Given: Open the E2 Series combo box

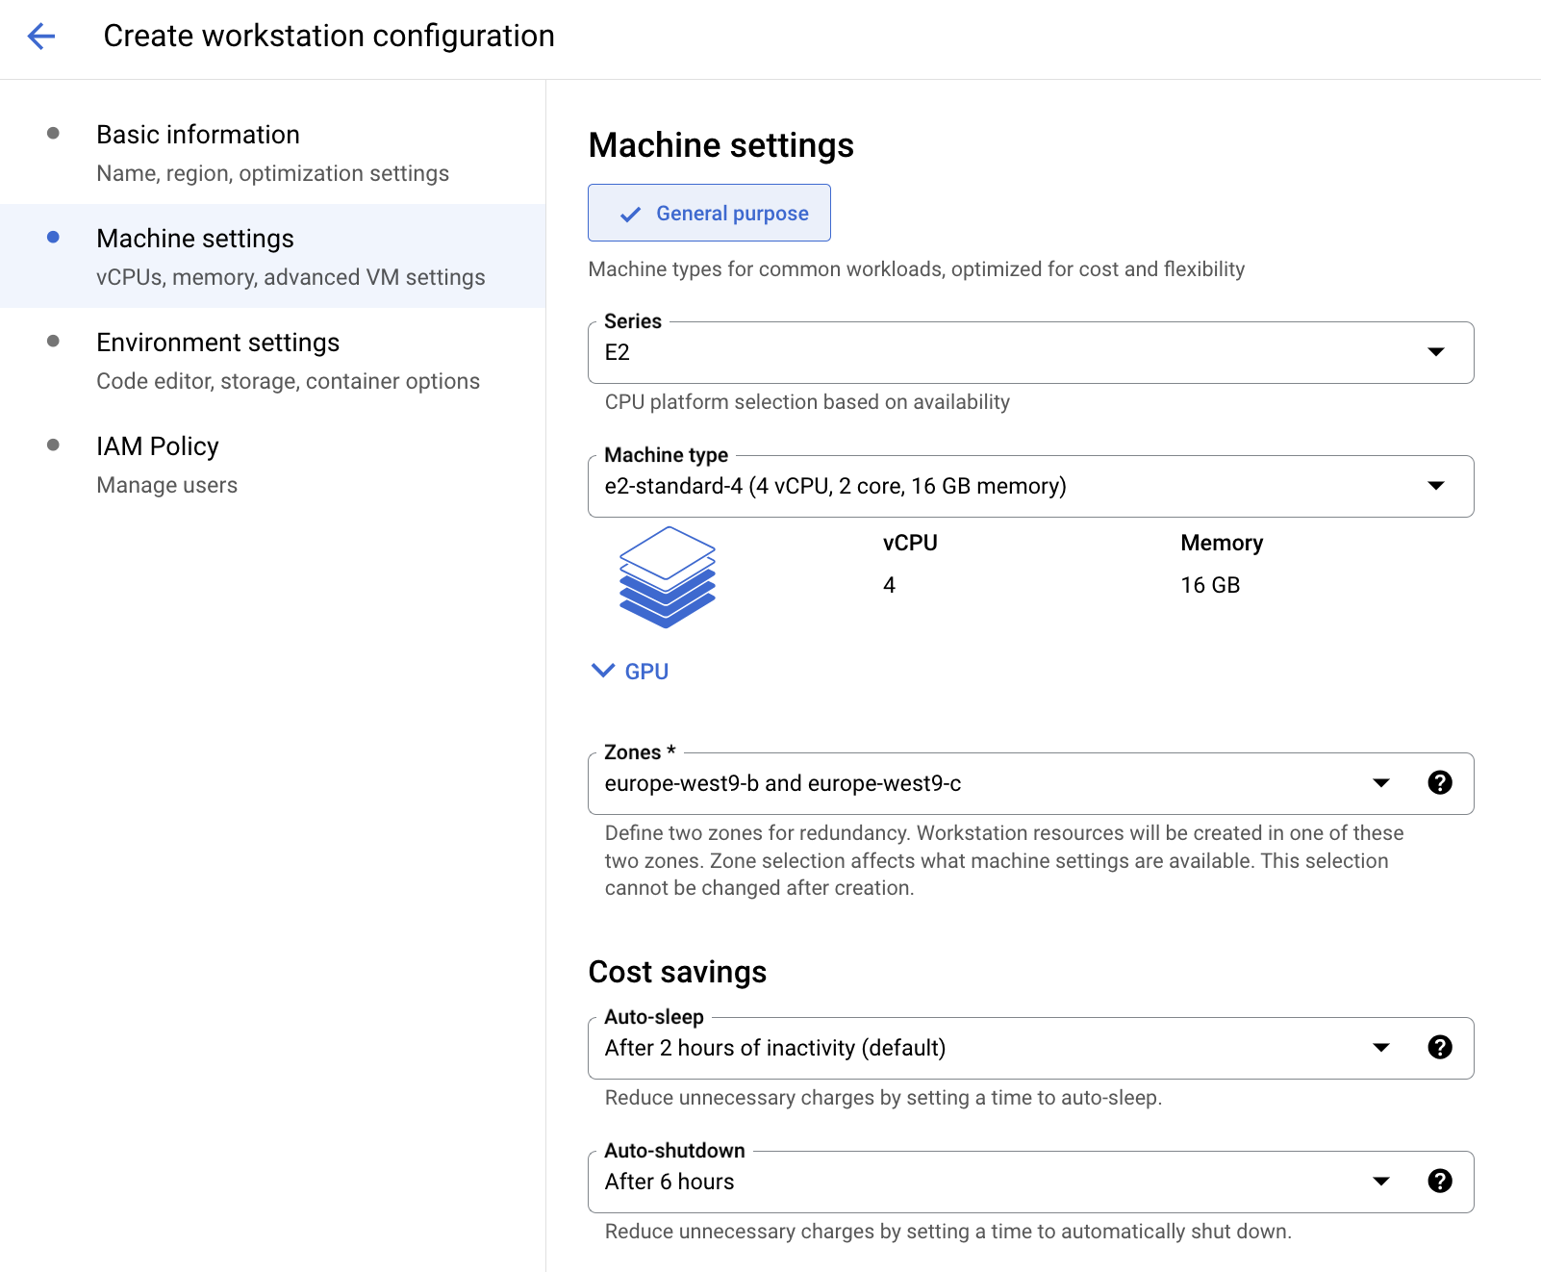Looking at the screenshot, I should (x=1010, y=352).
